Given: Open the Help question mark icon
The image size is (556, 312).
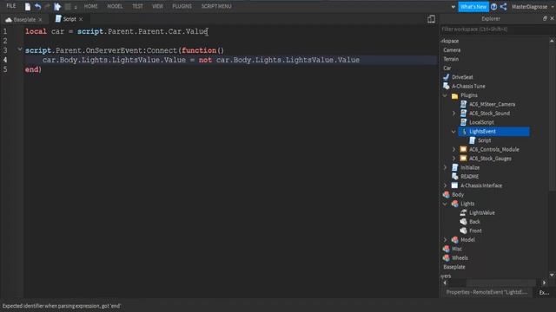Looking at the screenshot, I should 493,7.
